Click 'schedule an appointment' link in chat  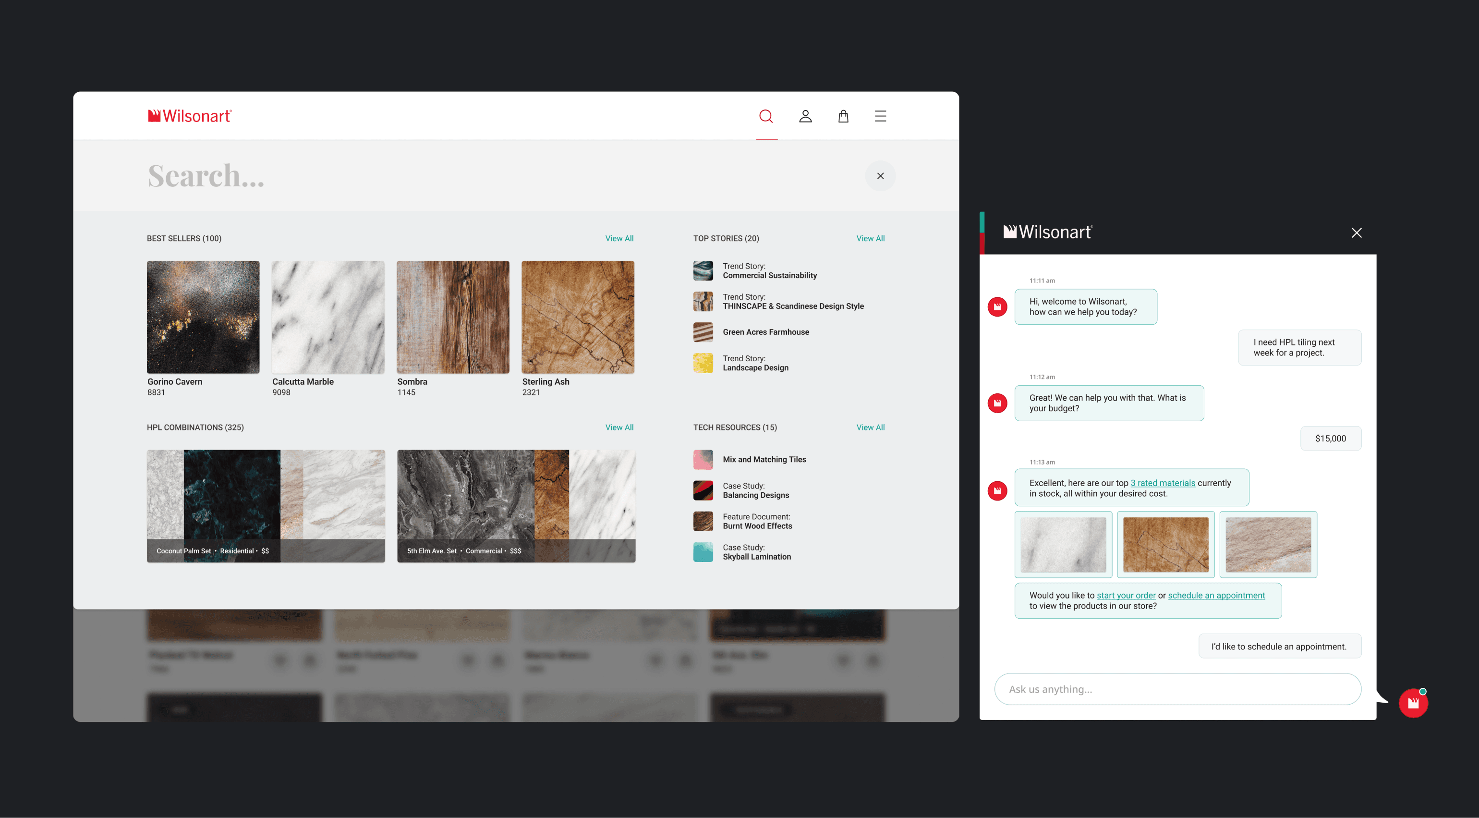point(1216,595)
